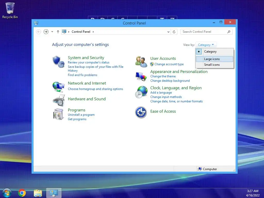Click the Control Panel title bar icon
264x198 pixels.
coord(36,23)
